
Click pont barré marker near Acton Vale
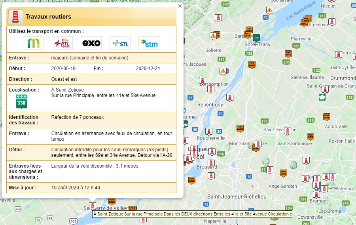tap(326, 116)
